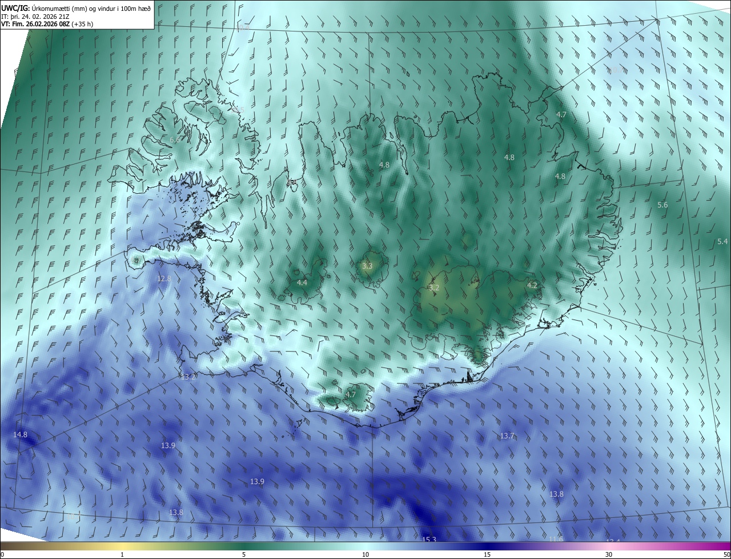The height and width of the screenshot is (559, 731).
Task: Click the 6.6 value label in the Westfjords
Action: click(175, 139)
